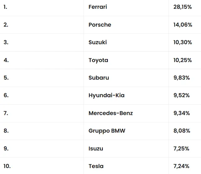Click the 9,83% percentage value
The image size is (201, 174).
[182, 78]
